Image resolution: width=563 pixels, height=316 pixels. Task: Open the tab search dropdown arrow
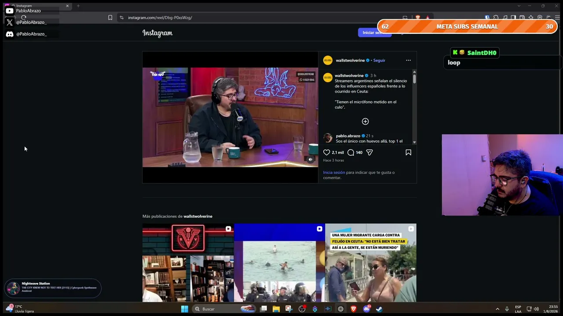(519, 6)
